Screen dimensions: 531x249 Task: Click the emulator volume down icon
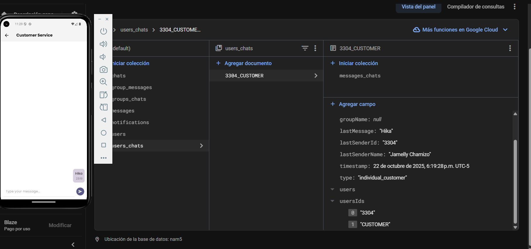pyautogui.click(x=103, y=57)
